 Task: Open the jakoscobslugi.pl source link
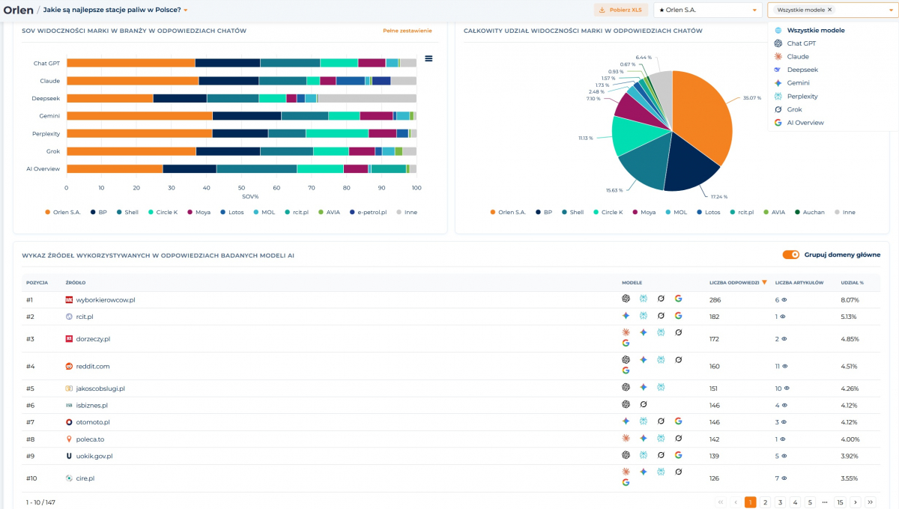[x=100, y=388]
